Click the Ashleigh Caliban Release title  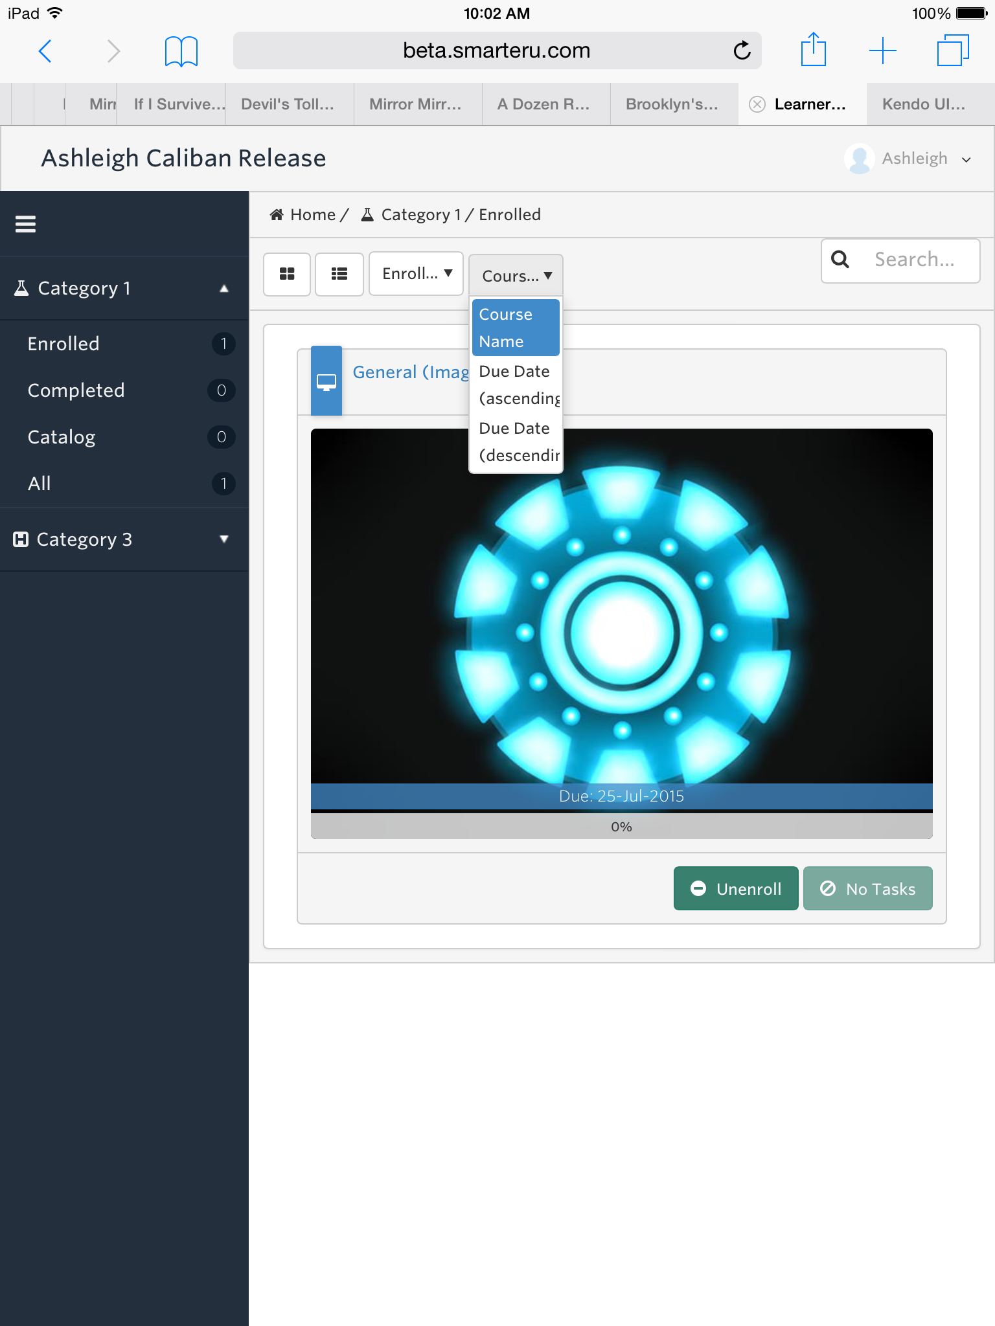[x=184, y=159]
